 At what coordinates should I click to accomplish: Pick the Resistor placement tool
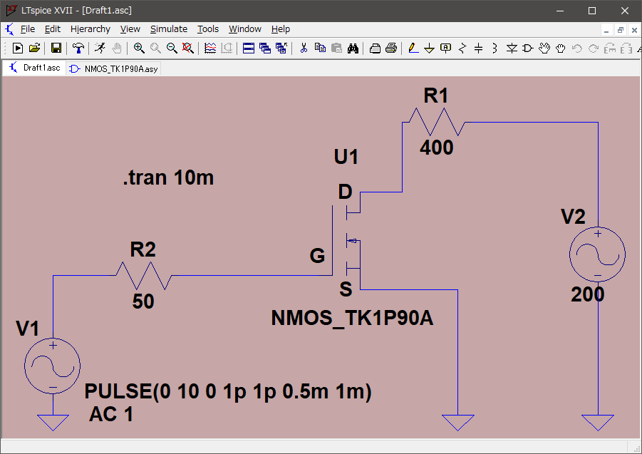click(462, 48)
